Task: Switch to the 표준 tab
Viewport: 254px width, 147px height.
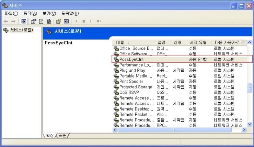Action: coord(62,135)
